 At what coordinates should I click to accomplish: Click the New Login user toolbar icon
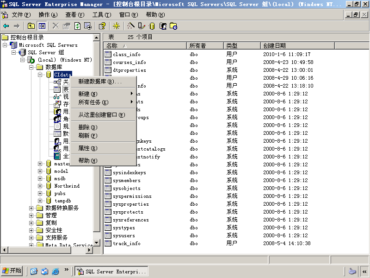(x=163, y=26)
